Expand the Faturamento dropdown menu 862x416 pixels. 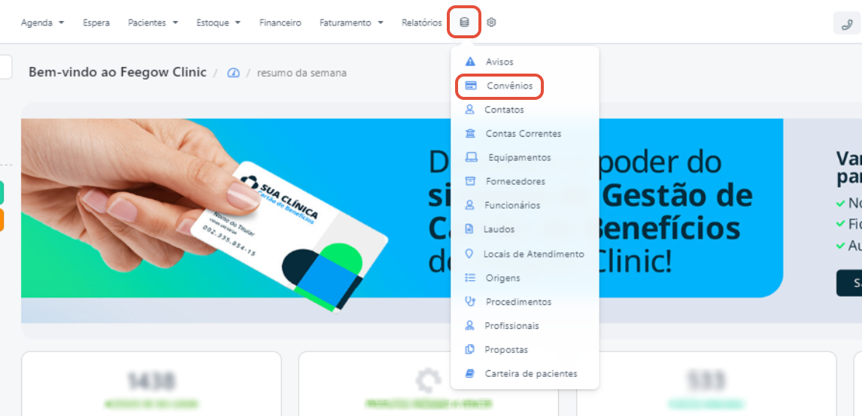[351, 23]
